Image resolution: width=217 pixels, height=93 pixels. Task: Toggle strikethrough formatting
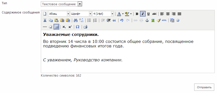click(x=154, y=14)
